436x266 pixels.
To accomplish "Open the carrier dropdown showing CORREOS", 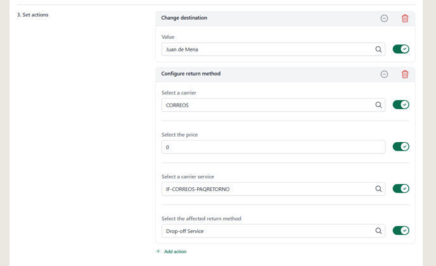I will [273, 105].
